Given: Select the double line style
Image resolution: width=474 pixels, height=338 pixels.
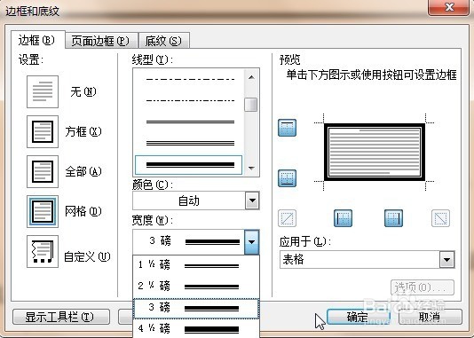Looking at the screenshot, I should [x=190, y=122].
